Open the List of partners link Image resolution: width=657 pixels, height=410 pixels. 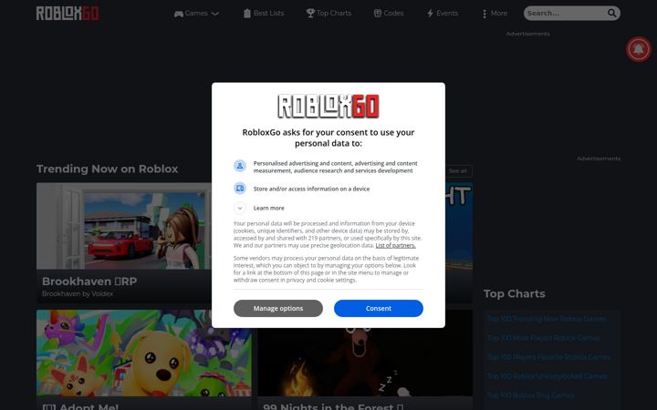pyautogui.click(x=395, y=246)
